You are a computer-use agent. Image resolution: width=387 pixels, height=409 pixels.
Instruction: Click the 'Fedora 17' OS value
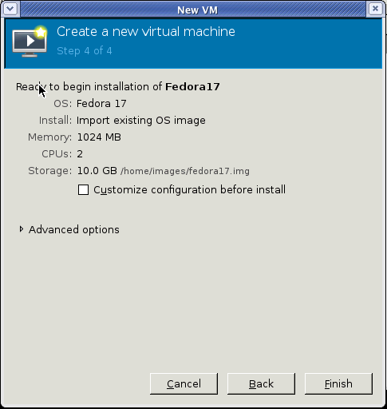[101, 104]
